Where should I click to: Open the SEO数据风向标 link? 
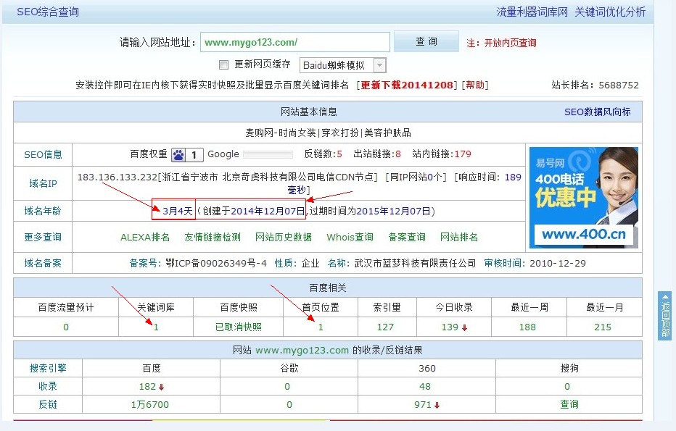[598, 112]
